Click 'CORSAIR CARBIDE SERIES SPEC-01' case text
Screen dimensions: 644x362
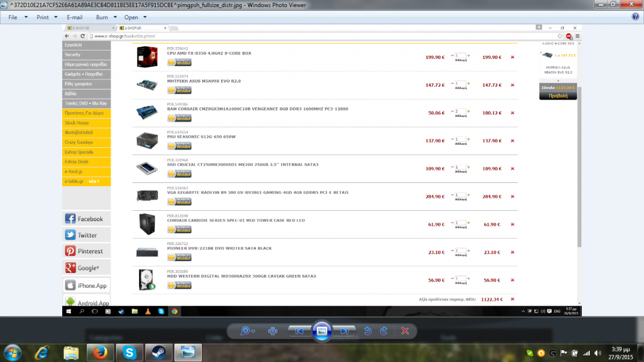pyautogui.click(x=236, y=220)
